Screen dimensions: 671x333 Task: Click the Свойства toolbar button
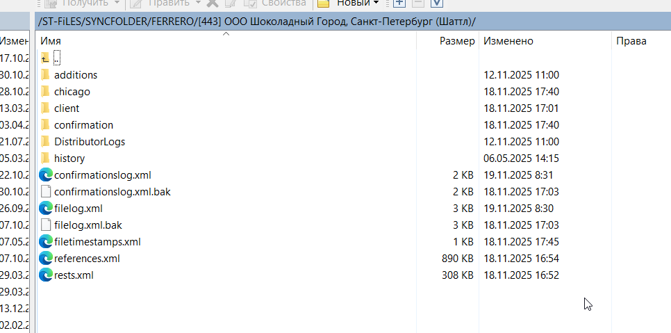275,3
